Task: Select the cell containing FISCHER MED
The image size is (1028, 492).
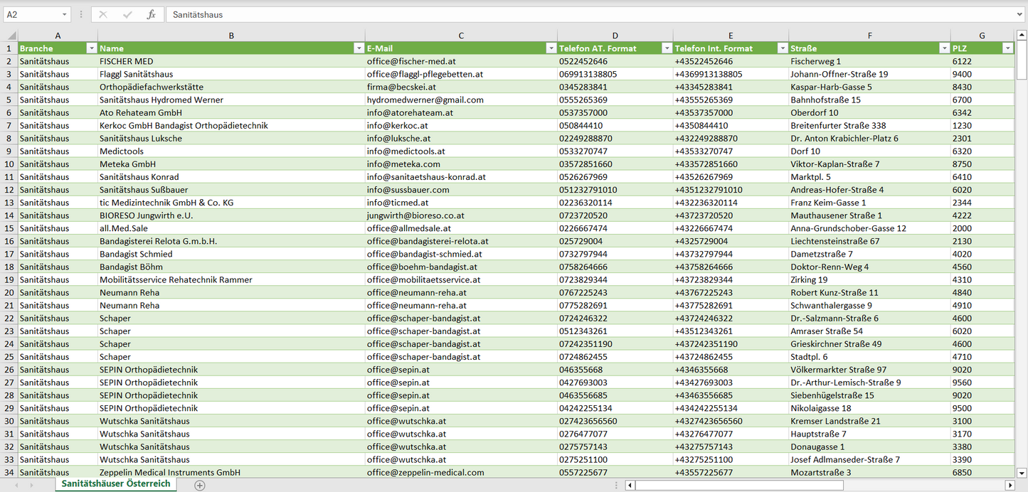Action: click(231, 61)
